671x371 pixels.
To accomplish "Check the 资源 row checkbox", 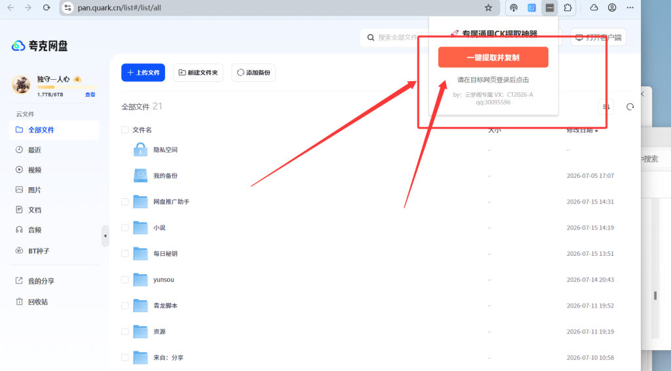I will pyautogui.click(x=125, y=332).
